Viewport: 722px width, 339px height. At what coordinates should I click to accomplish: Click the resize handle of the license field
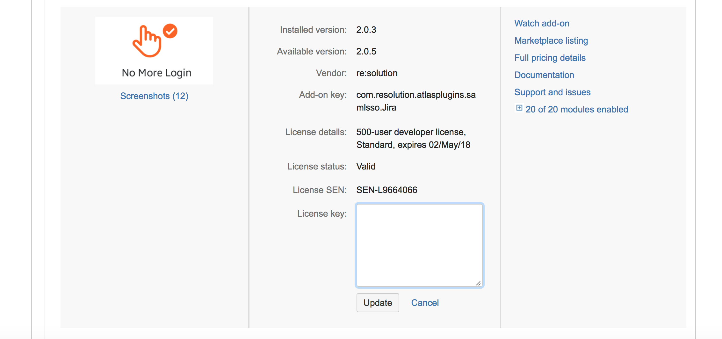tap(478, 283)
